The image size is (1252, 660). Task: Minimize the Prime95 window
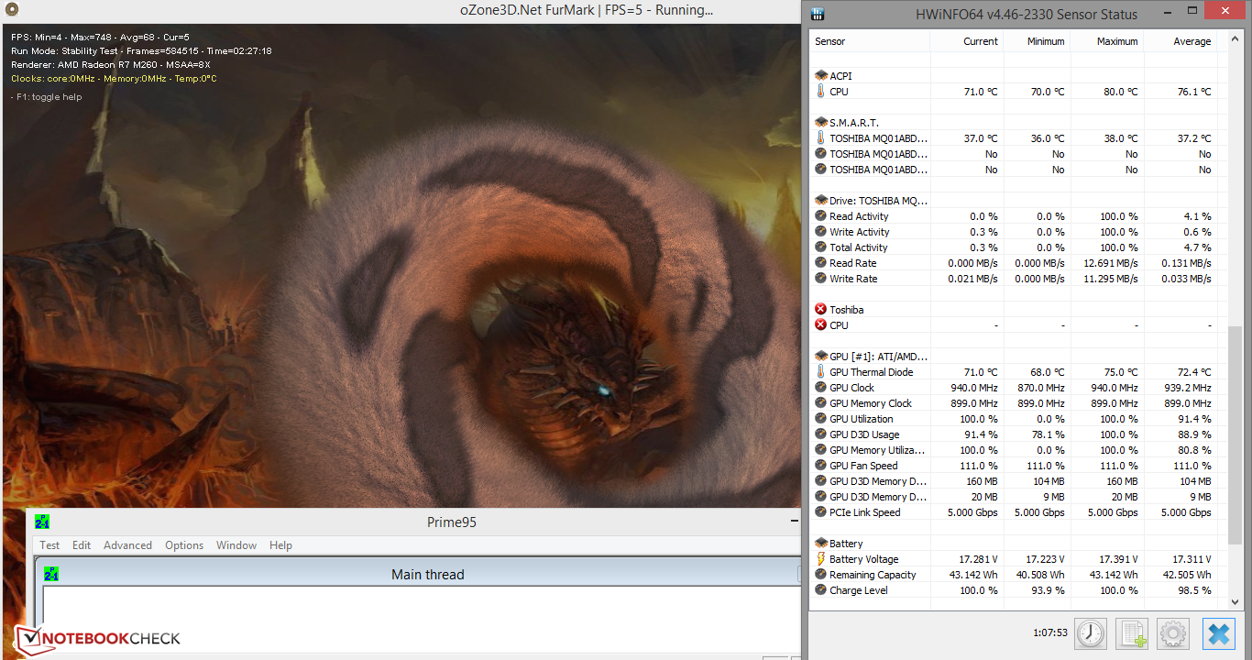[795, 522]
